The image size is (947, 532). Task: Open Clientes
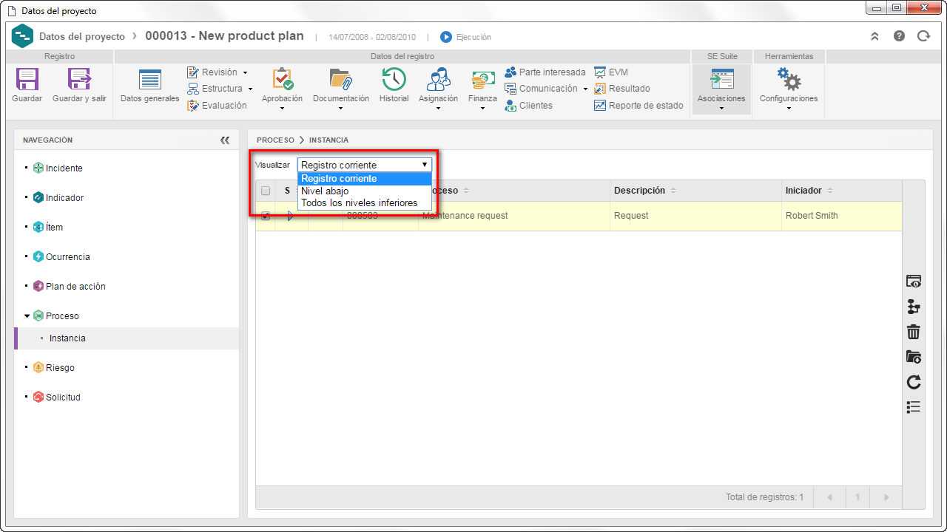click(528, 106)
